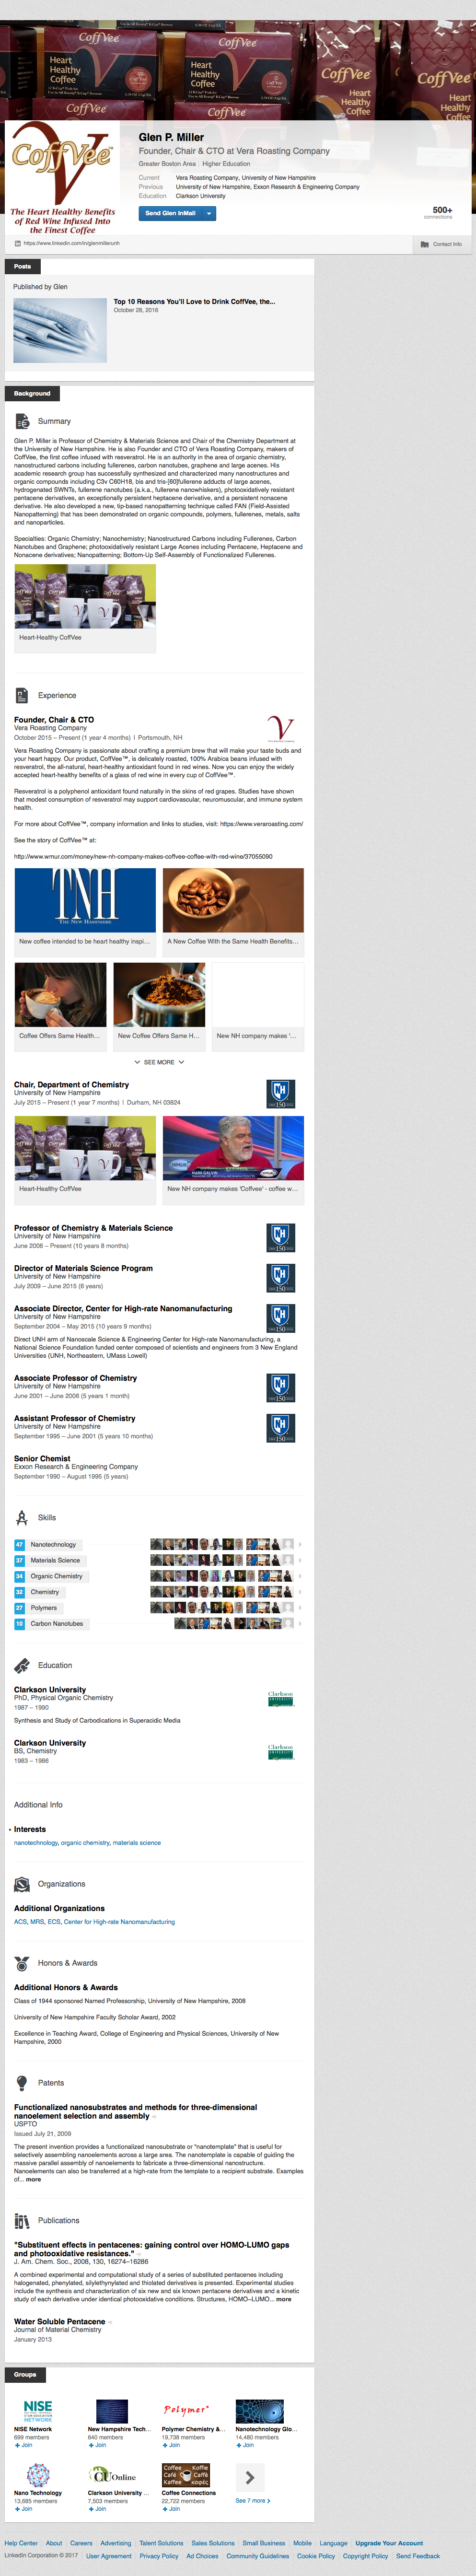Viewport: 476px width, 2576px height.
Task: Click the Vera Roasting Company V logo
Action: [281, 728]
